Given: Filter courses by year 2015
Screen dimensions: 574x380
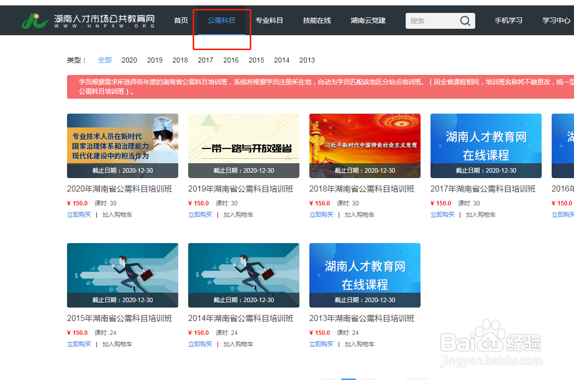Looking at the screenshot, I should coord(256,60).
